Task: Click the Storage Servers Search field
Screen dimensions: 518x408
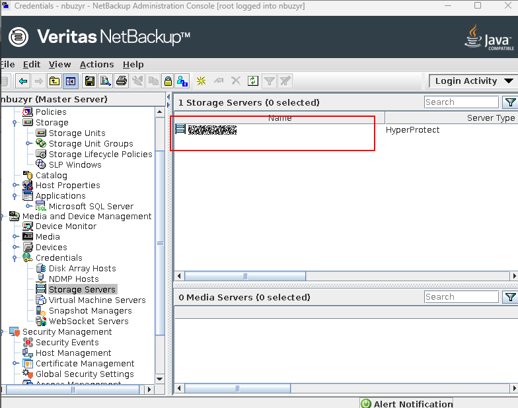Action: point(461,102)
